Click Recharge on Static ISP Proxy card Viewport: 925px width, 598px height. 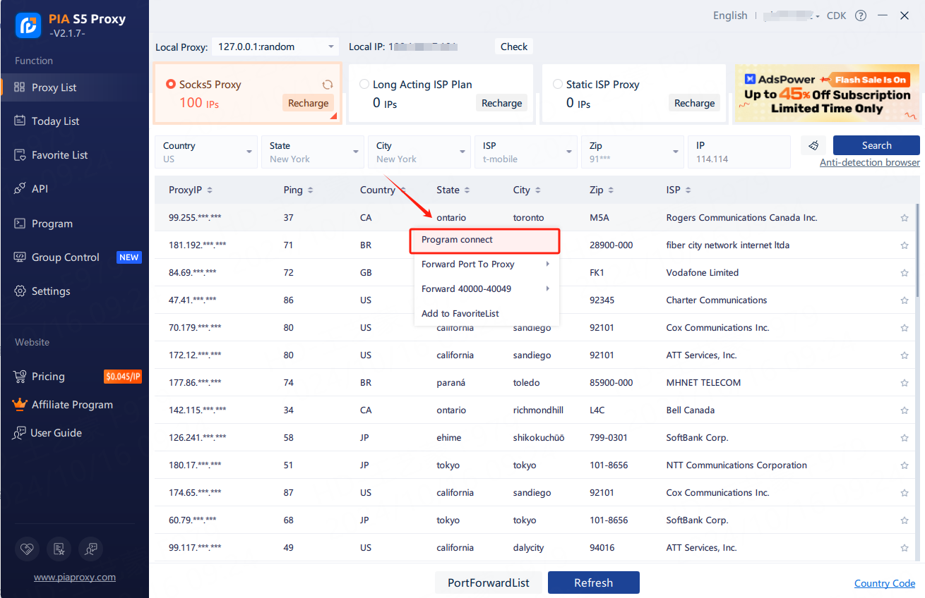pyautogui.click(x=695, y=103)
